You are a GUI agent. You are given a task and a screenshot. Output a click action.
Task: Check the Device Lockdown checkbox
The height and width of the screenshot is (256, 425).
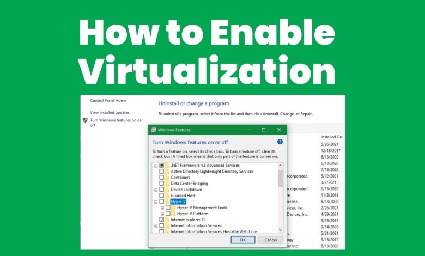(x=161, y=190)
